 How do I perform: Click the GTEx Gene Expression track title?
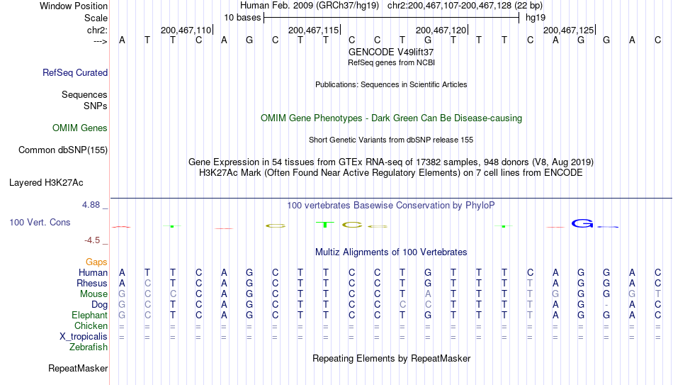pyautogui.click(x=391, y=162)
